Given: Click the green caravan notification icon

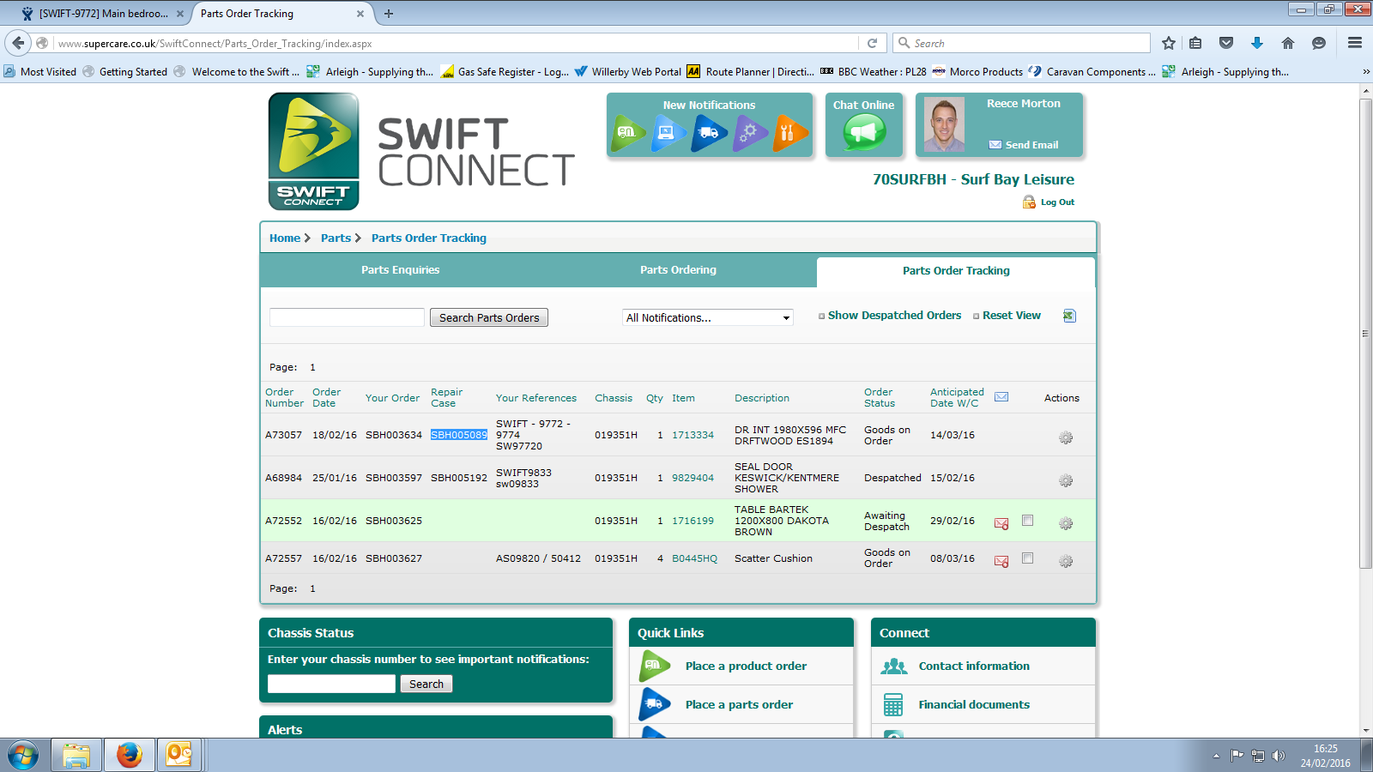Looking at the screenshot, I should (x=628, y=133).
